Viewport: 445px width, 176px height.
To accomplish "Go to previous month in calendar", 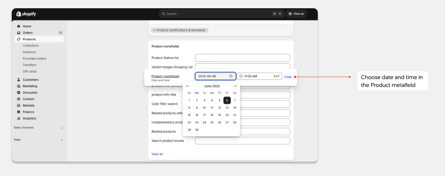I will coord(188,86).
